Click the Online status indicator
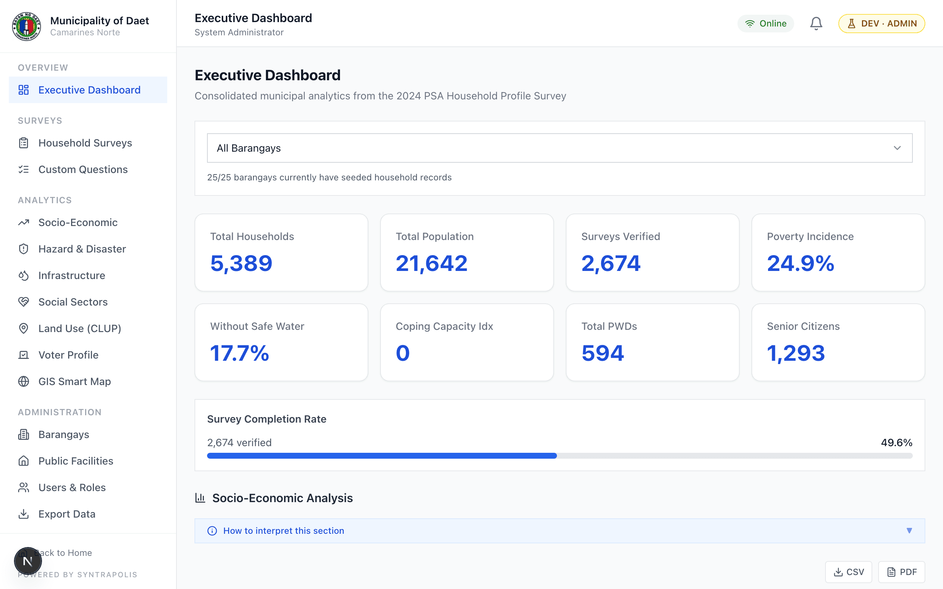The image size is (943, 589). coord(765,23)
